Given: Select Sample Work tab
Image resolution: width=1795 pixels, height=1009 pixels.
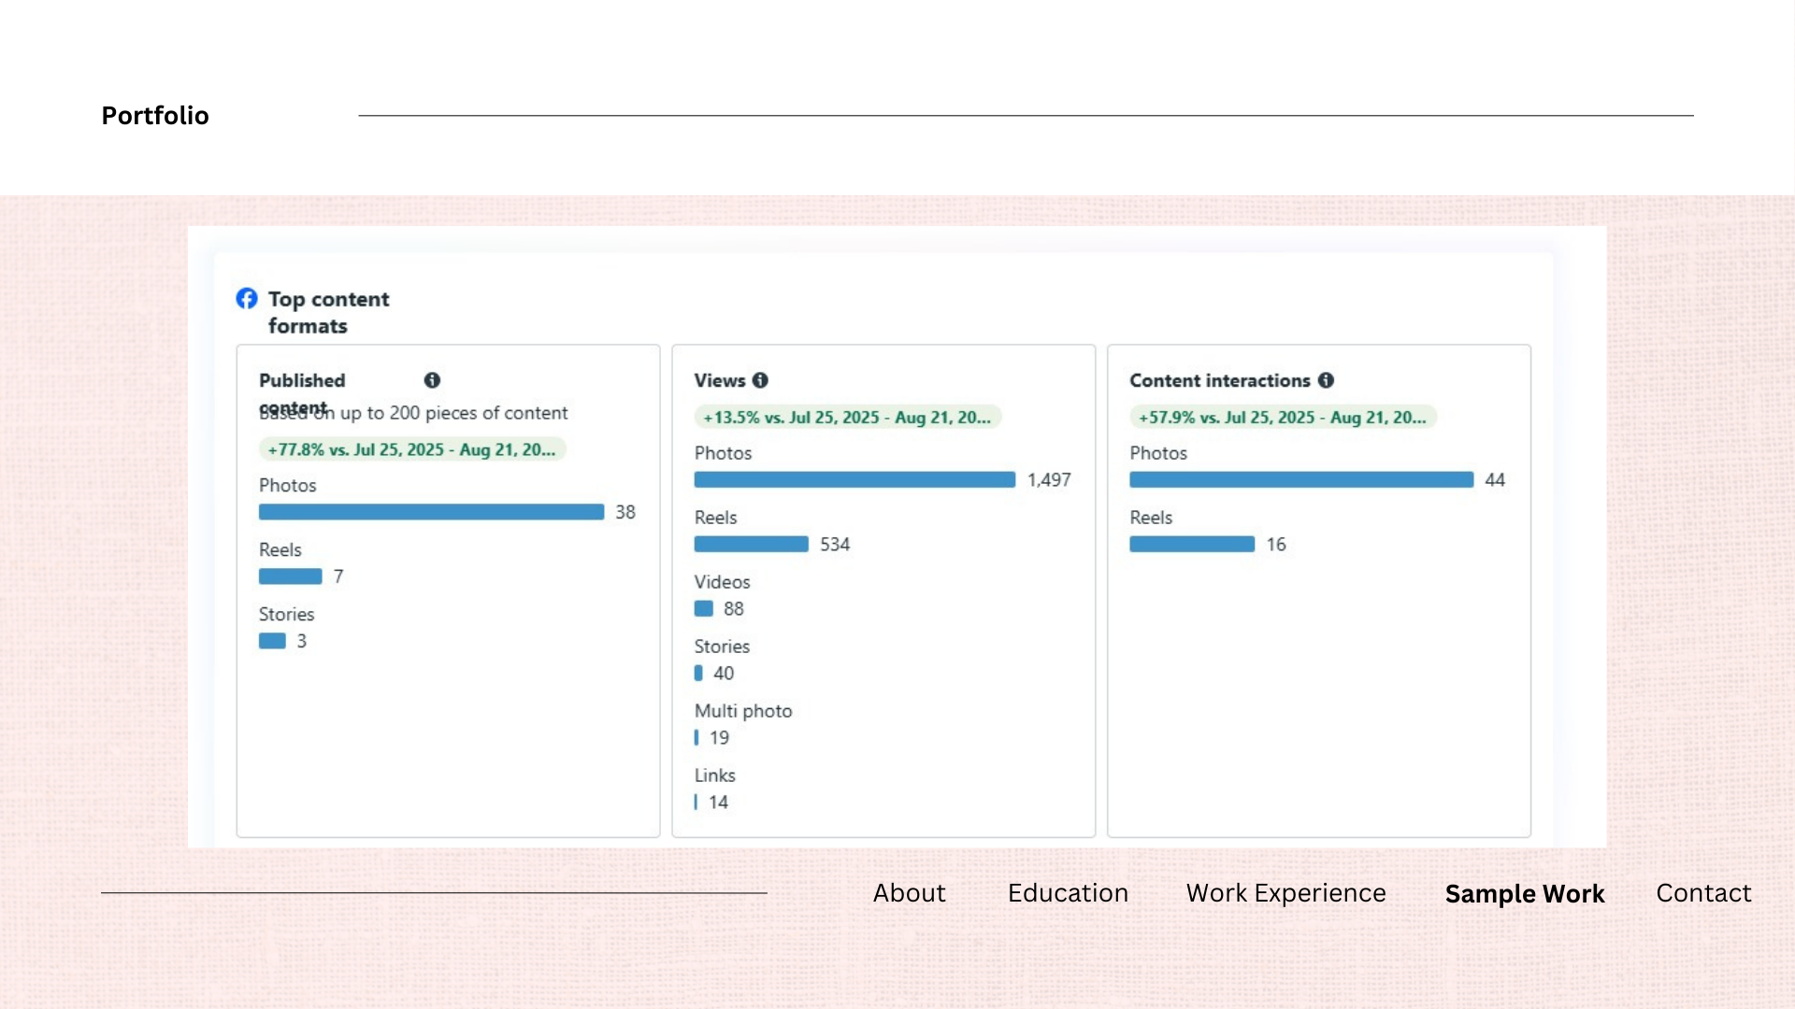Looking at the screenshot, I should point(1524,894).
